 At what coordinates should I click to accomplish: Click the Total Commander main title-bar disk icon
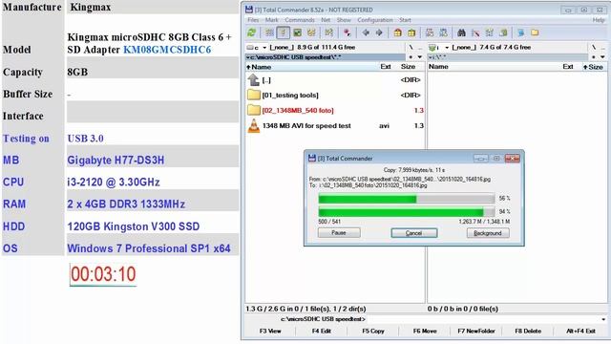pos(249,10)
